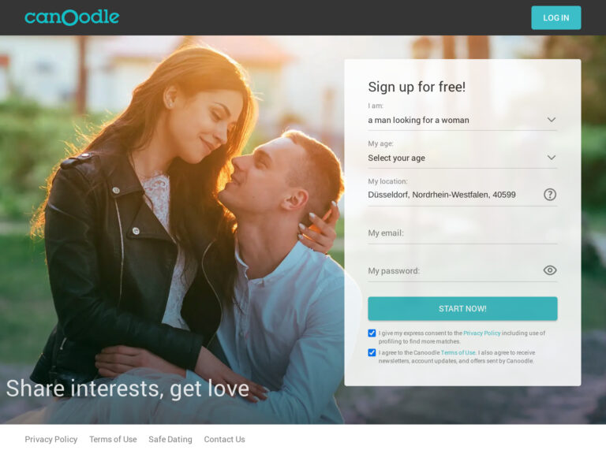Click the chevron arrow in the age field
606x454 pixels.
point(552,158)
